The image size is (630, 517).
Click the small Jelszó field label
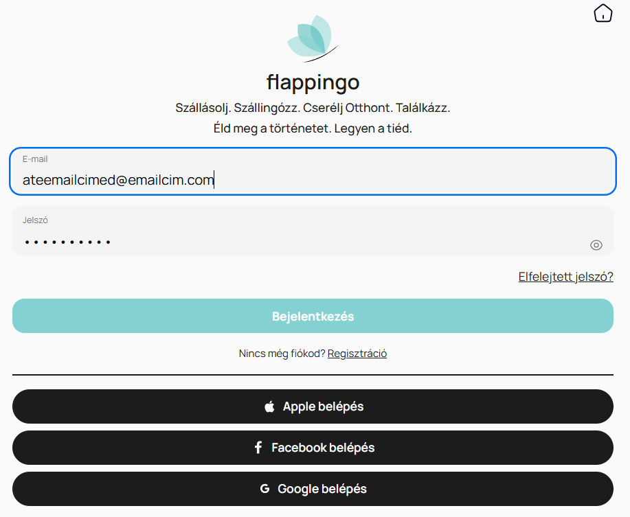click(35, 220)
